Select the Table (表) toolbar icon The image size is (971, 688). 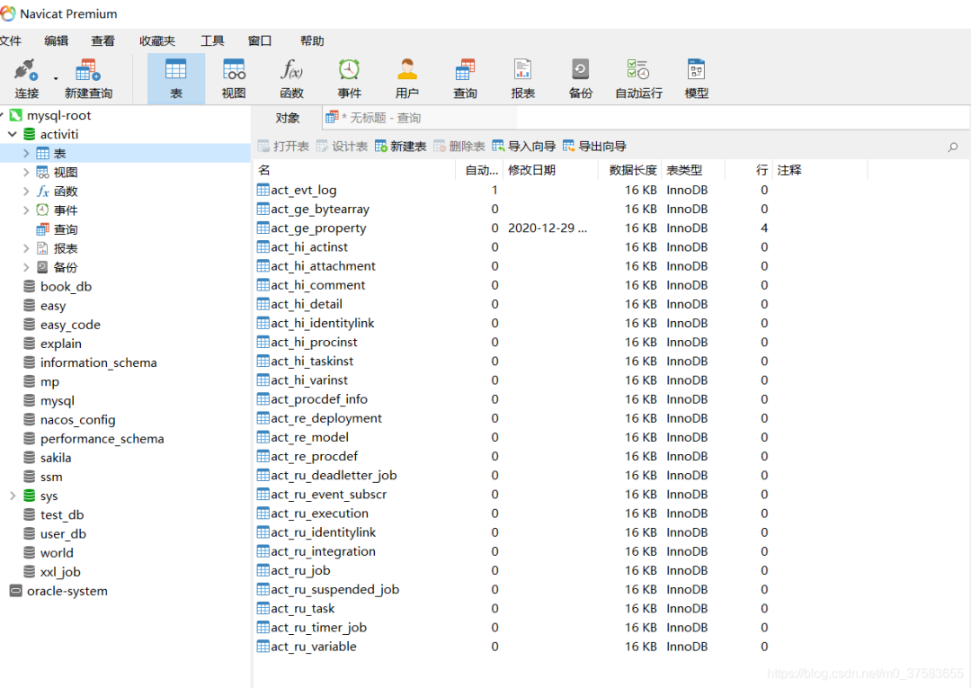point(176,78)
